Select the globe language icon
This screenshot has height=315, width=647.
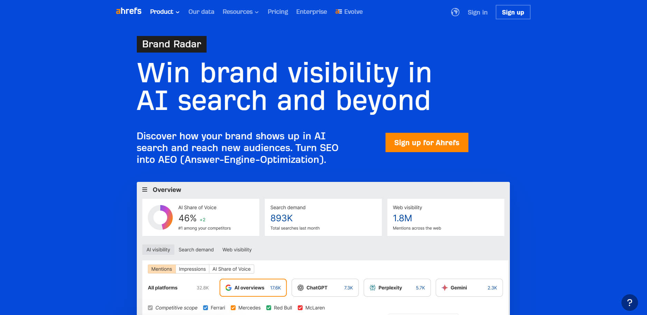[x=455, y=12]
